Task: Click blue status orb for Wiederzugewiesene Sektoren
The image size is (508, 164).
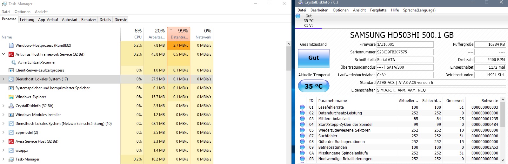Action: (302, 130)
